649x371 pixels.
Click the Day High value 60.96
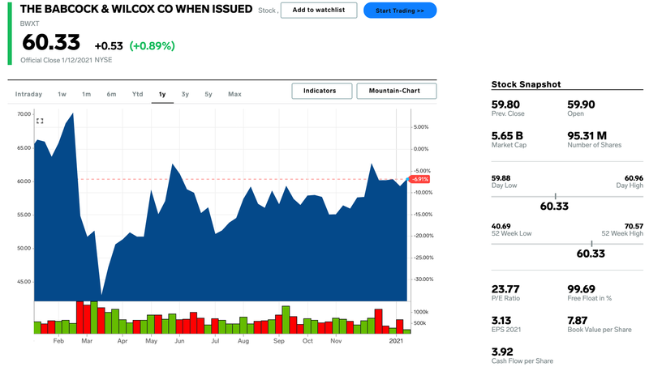click(634, 178)
